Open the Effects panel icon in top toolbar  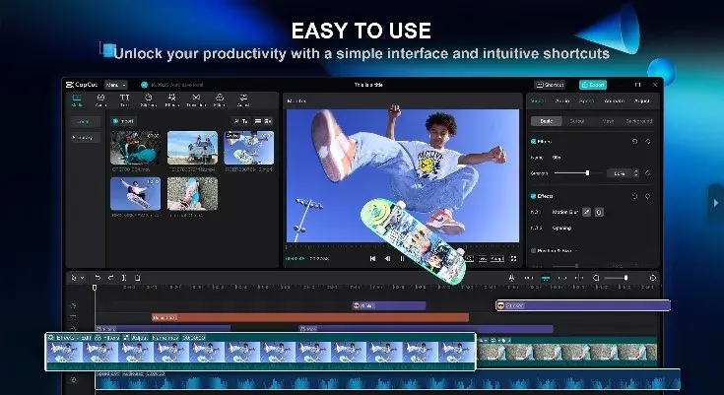171,99
